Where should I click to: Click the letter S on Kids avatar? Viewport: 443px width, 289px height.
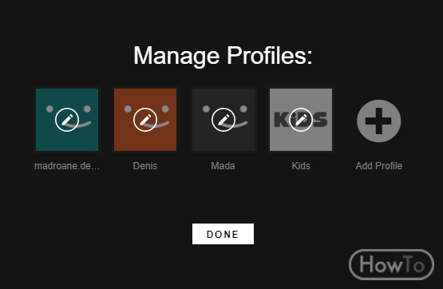tap(320, 120)
